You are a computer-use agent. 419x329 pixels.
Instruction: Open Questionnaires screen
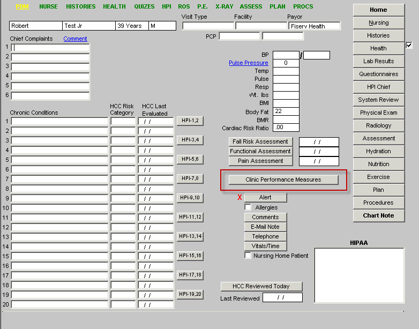point(378,74)
